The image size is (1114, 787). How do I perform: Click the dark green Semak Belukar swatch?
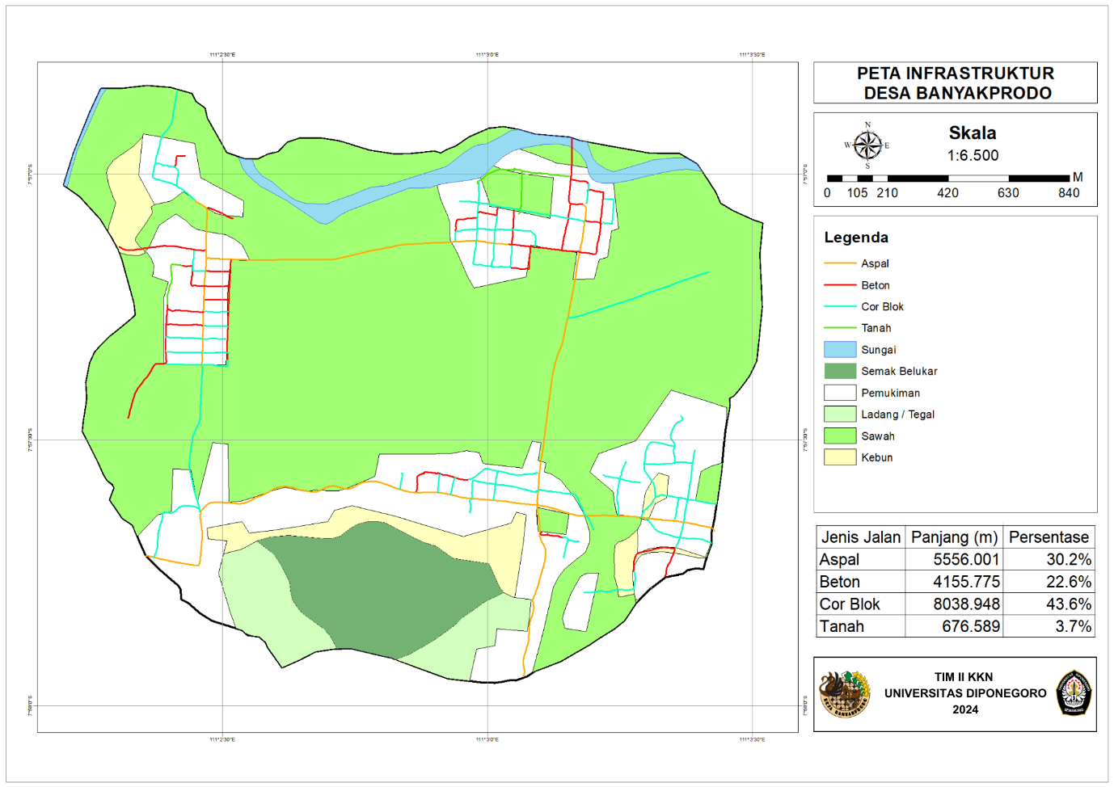[x=839, y=371]
